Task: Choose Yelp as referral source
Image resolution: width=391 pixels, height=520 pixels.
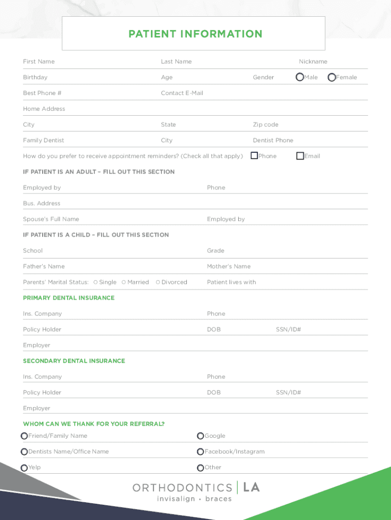Action: pos(24,467)
